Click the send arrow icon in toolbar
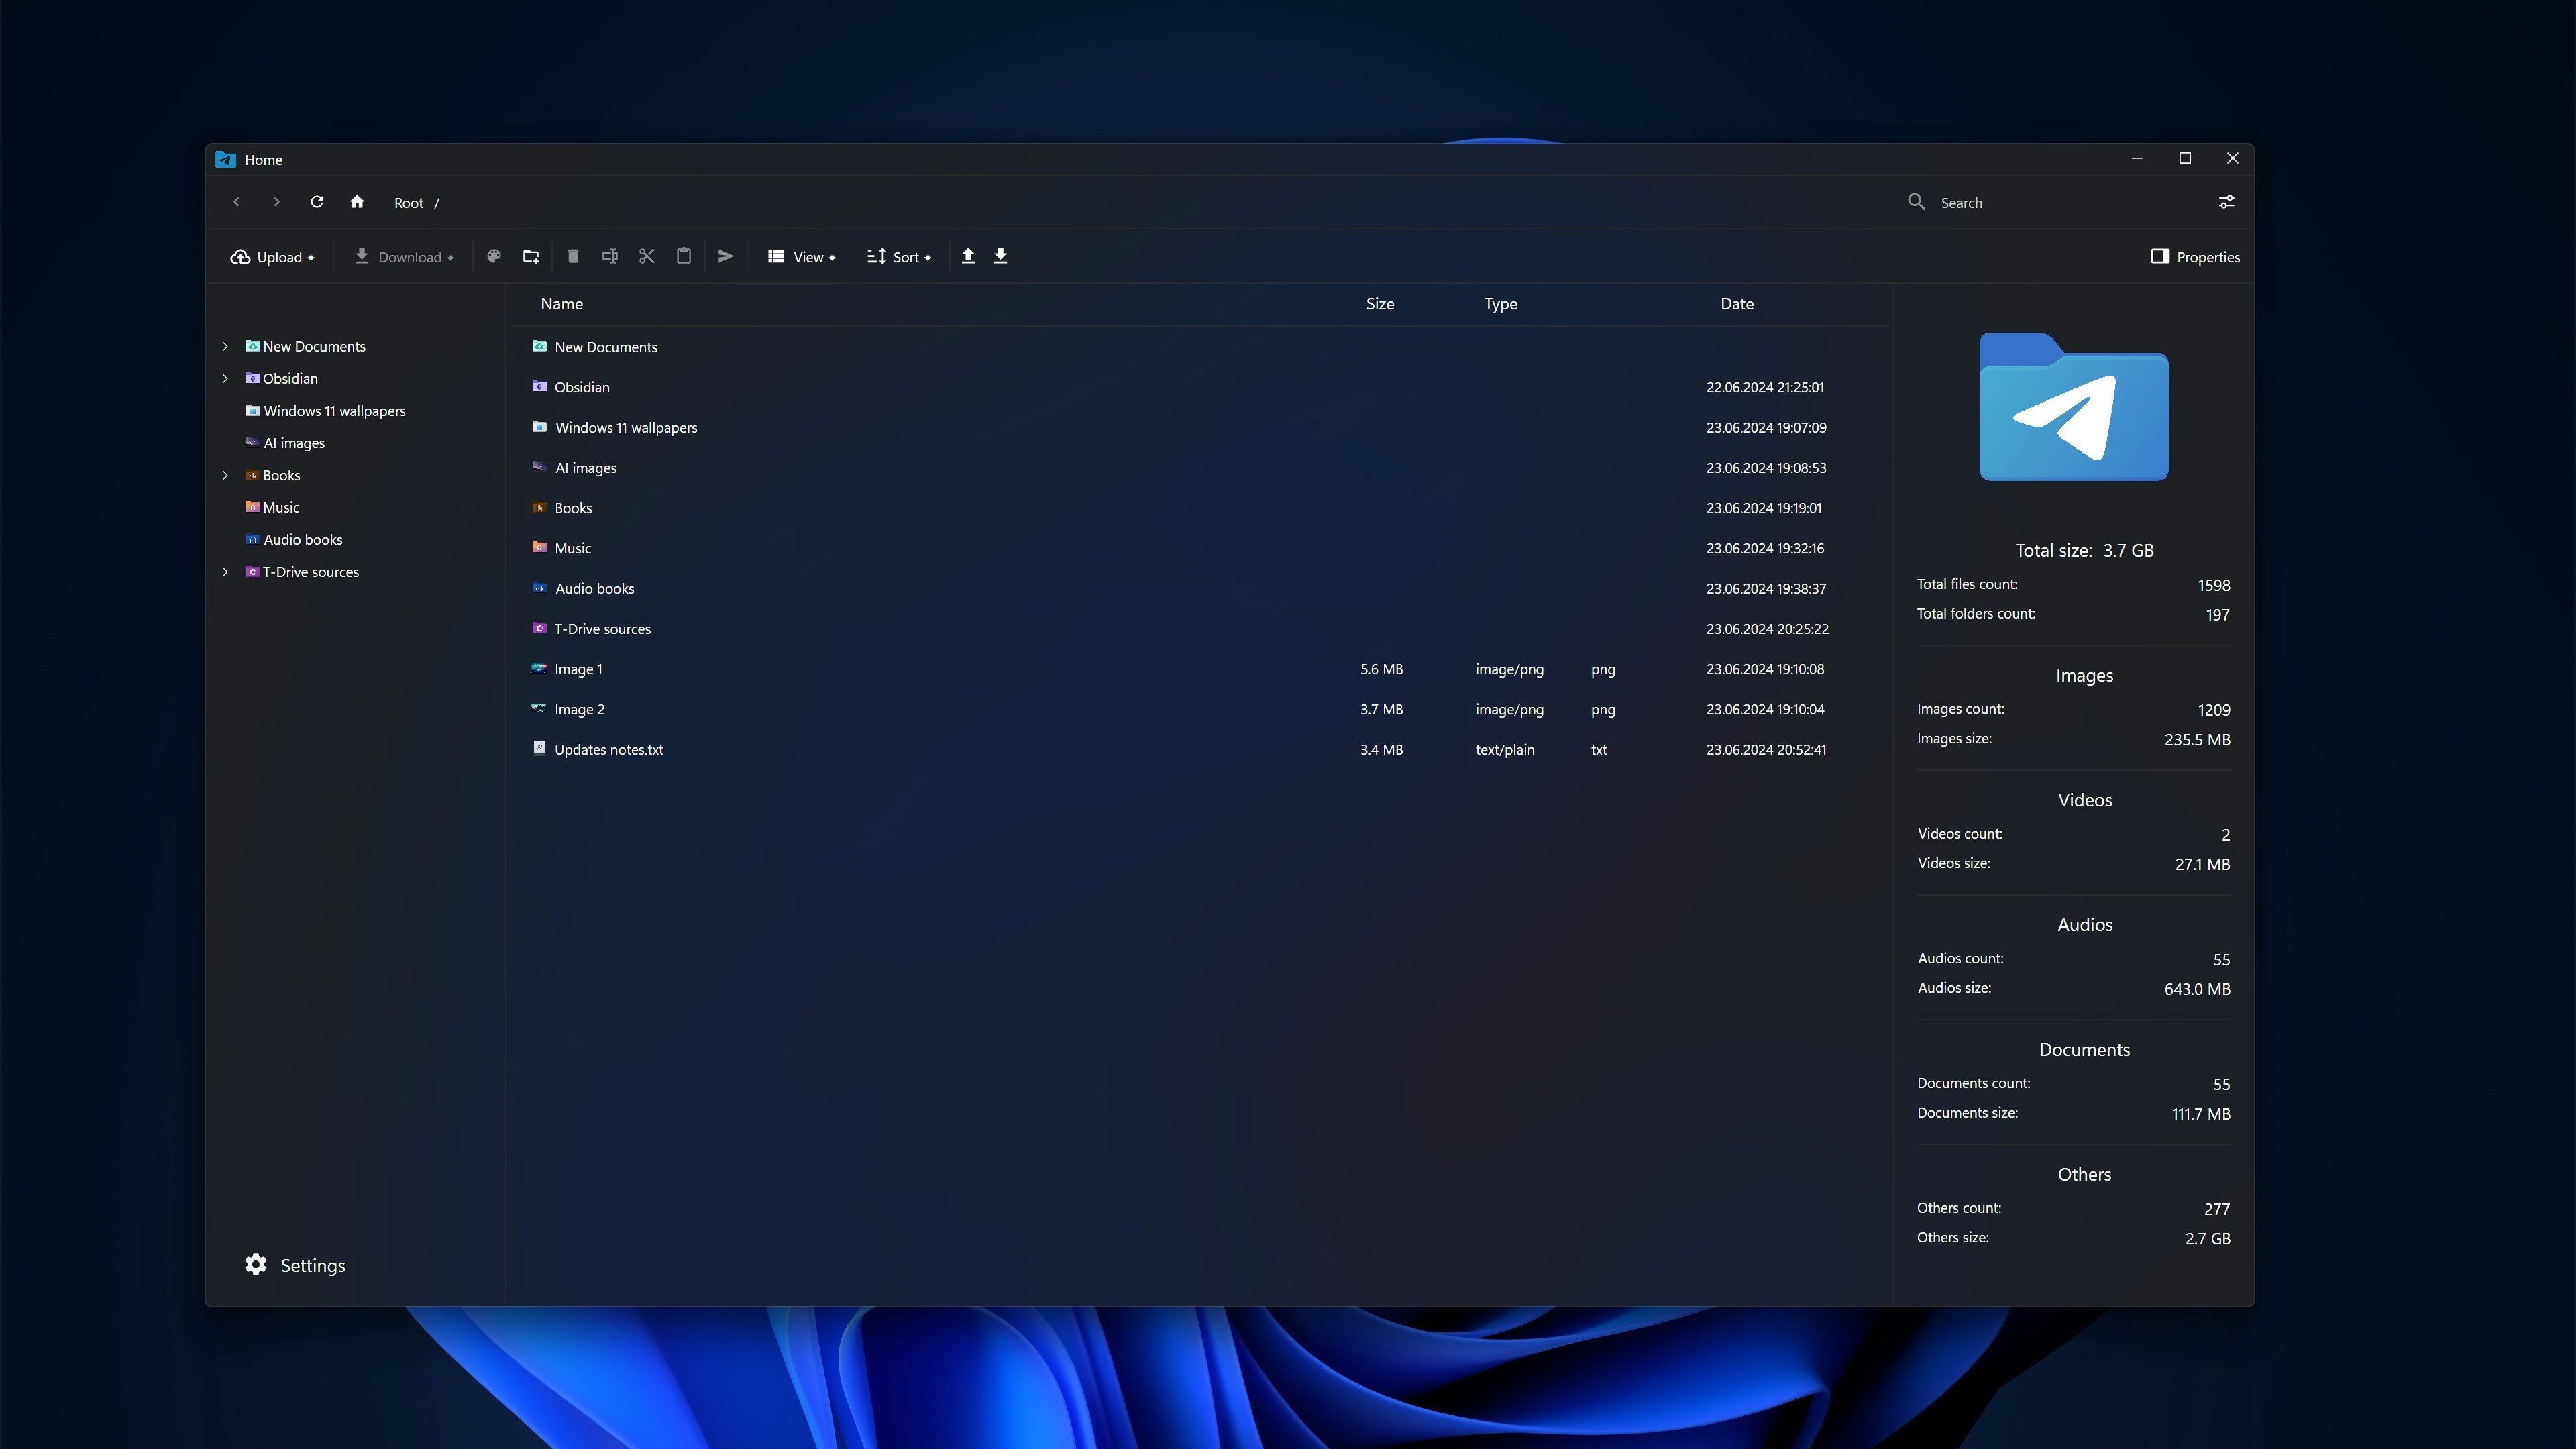 (726, 257)
